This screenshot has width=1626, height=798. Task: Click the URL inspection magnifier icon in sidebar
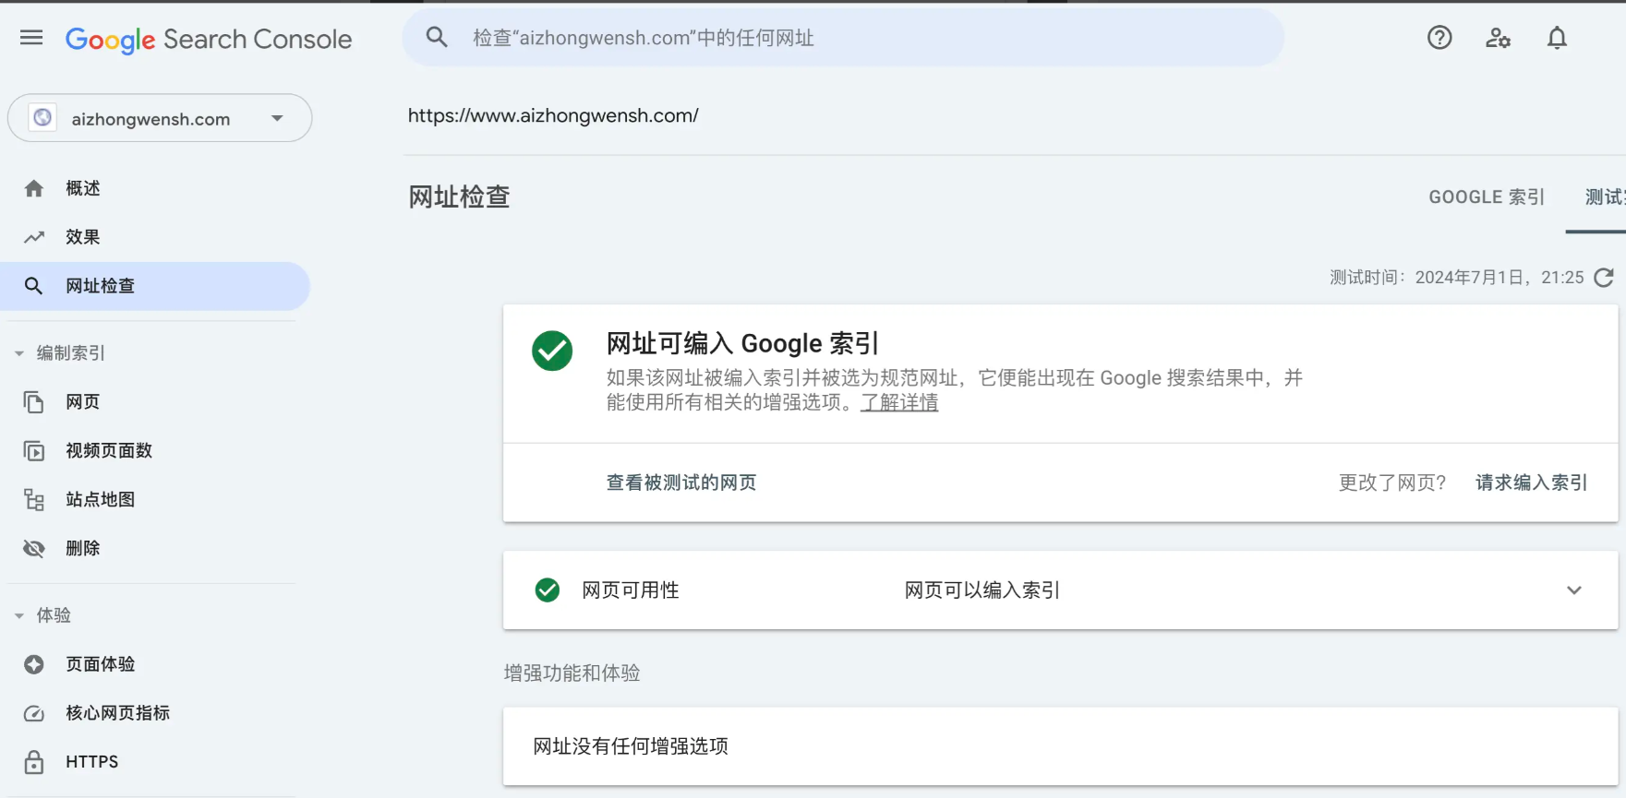(33, 286)
